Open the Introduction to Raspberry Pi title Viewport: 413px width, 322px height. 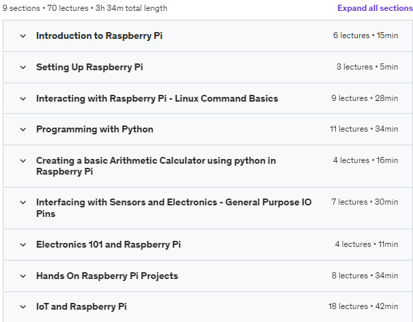point(99,35)
